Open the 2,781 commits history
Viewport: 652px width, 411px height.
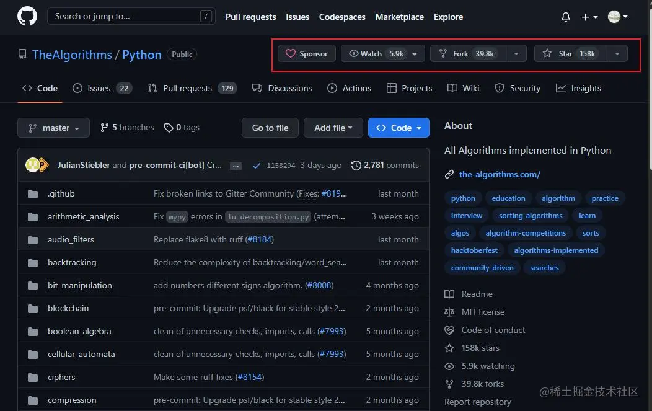pos(385,165)
